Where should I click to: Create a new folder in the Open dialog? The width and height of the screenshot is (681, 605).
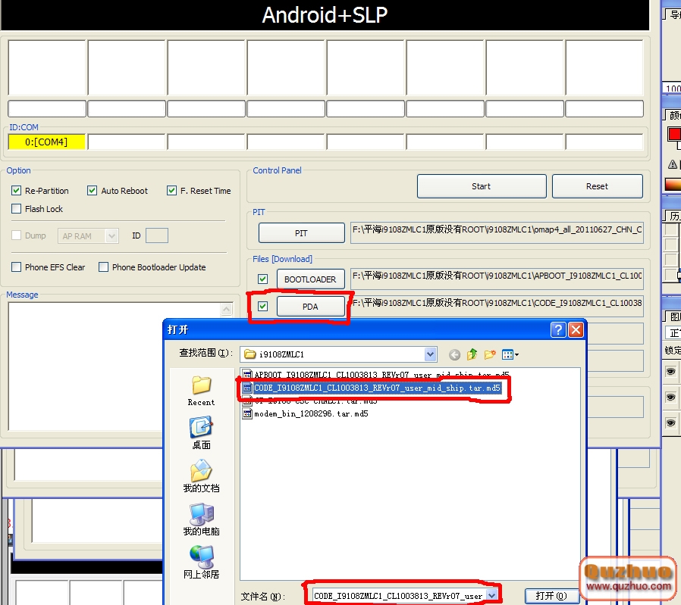[490, 355]
